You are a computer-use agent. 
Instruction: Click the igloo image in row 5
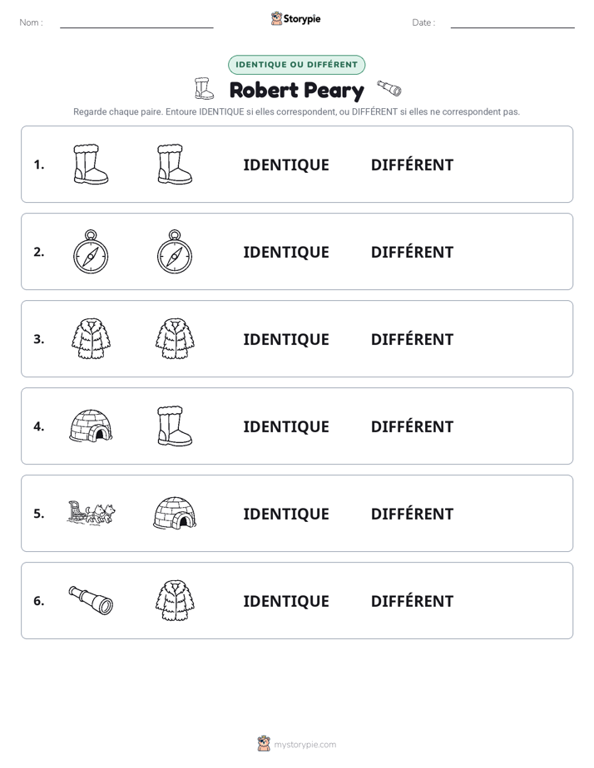(175, 514)
